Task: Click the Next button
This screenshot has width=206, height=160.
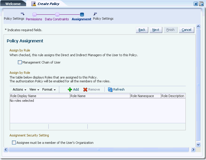Action: pyautogui.click(x=156, y=30)
